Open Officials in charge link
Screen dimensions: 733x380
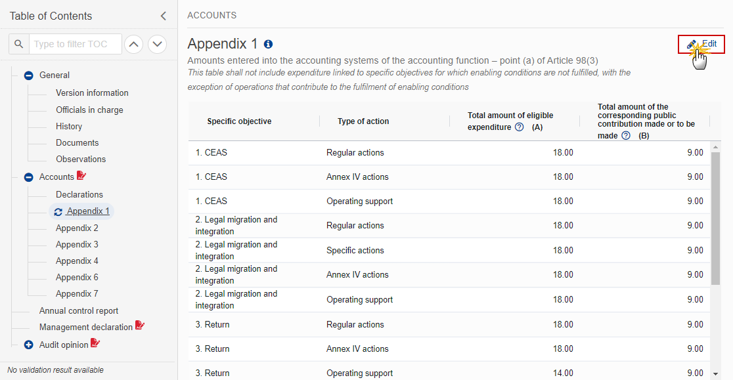point(90,110)
